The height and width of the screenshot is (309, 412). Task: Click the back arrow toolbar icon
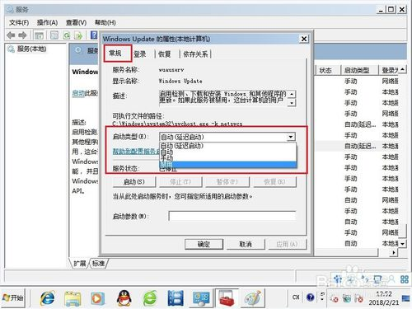point(11,35)
